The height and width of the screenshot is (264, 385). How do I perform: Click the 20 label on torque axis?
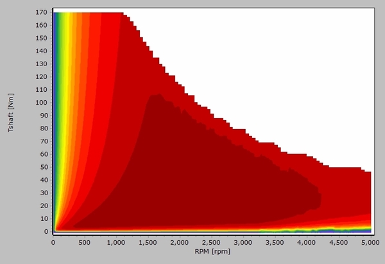point(44,206)
